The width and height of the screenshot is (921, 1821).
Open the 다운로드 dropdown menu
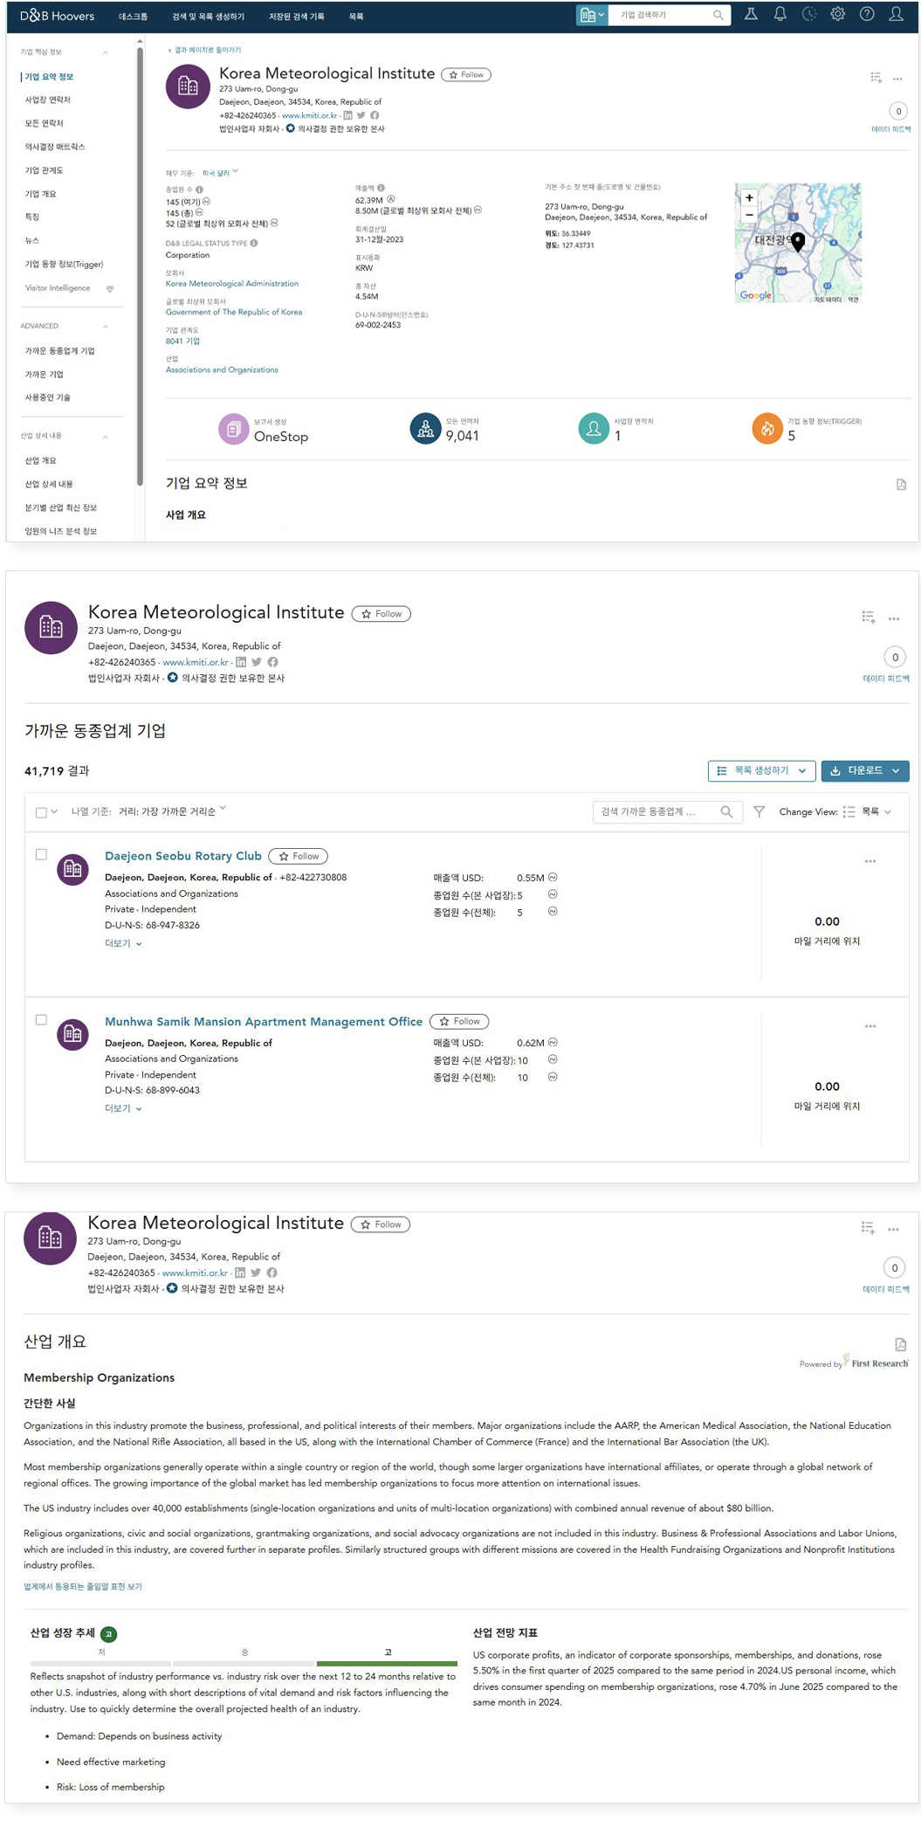[x=864, y=771]
